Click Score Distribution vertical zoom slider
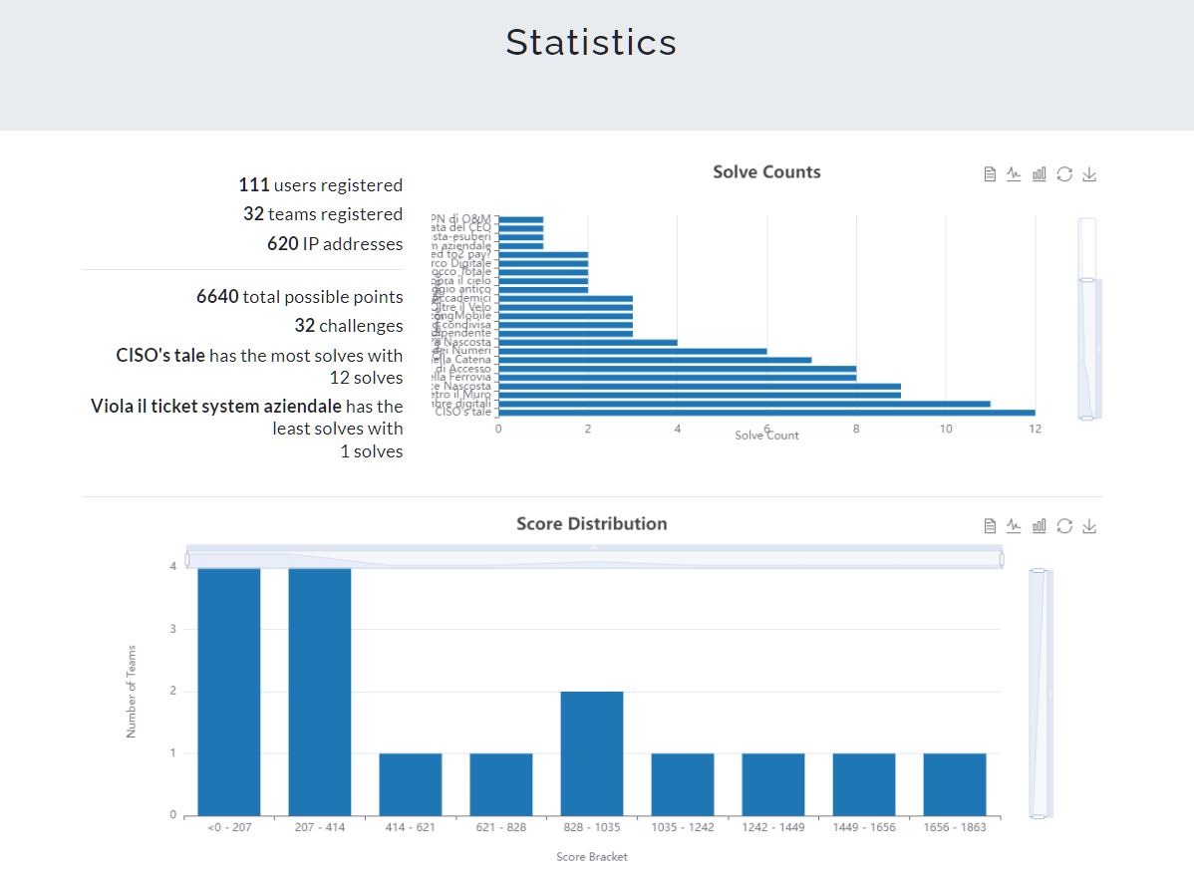 click(1039, 693)
